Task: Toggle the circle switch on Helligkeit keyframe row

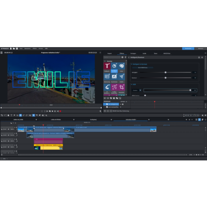Action: 123,105
